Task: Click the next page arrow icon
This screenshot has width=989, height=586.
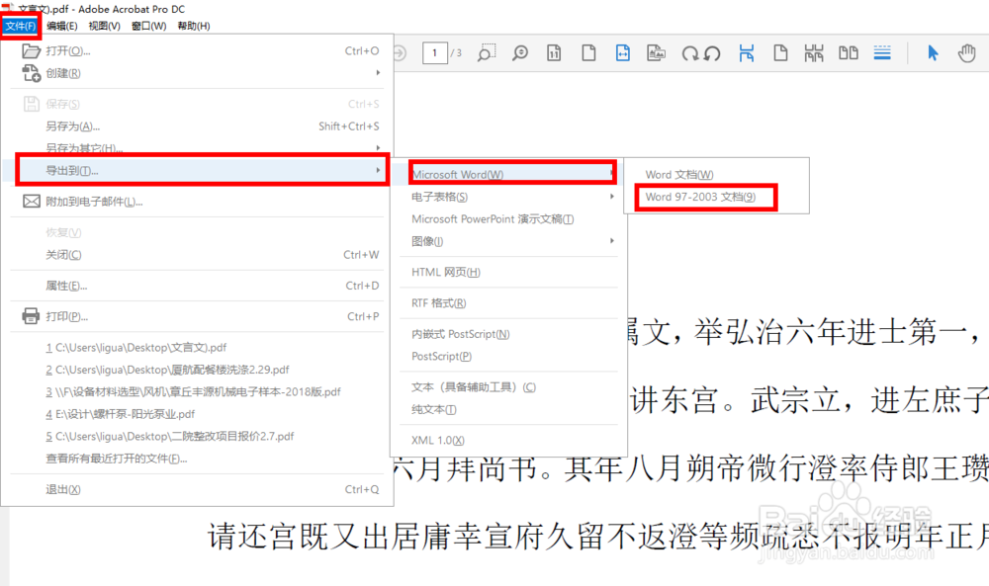Action: [400, 53]
